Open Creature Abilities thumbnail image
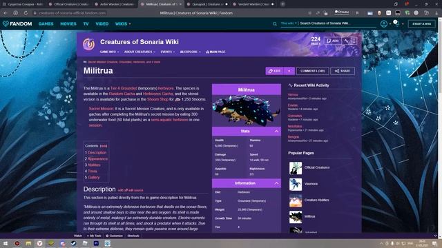 click(x=296, y=200)
